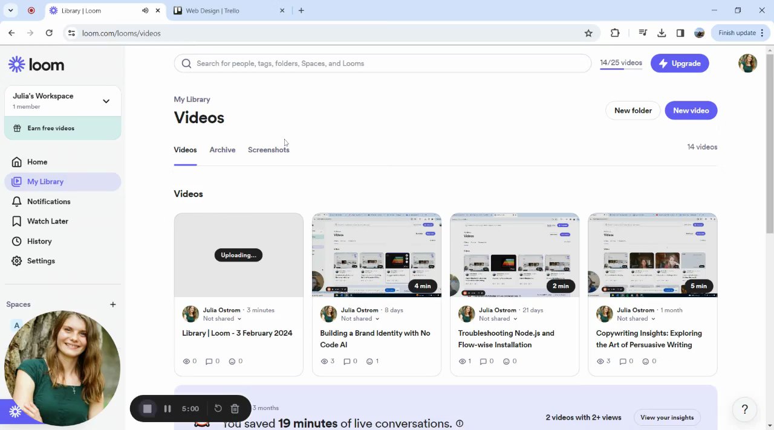Expand Not shared dropdown for Library | Loom video

222,319
